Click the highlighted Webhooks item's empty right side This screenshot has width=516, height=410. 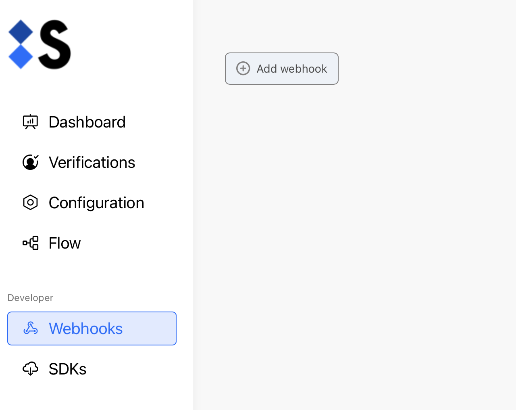[x=153, y=328]
